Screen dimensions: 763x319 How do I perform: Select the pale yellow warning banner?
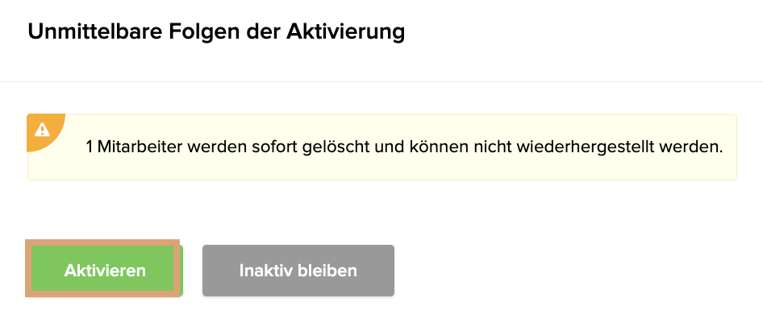[382, 147]
